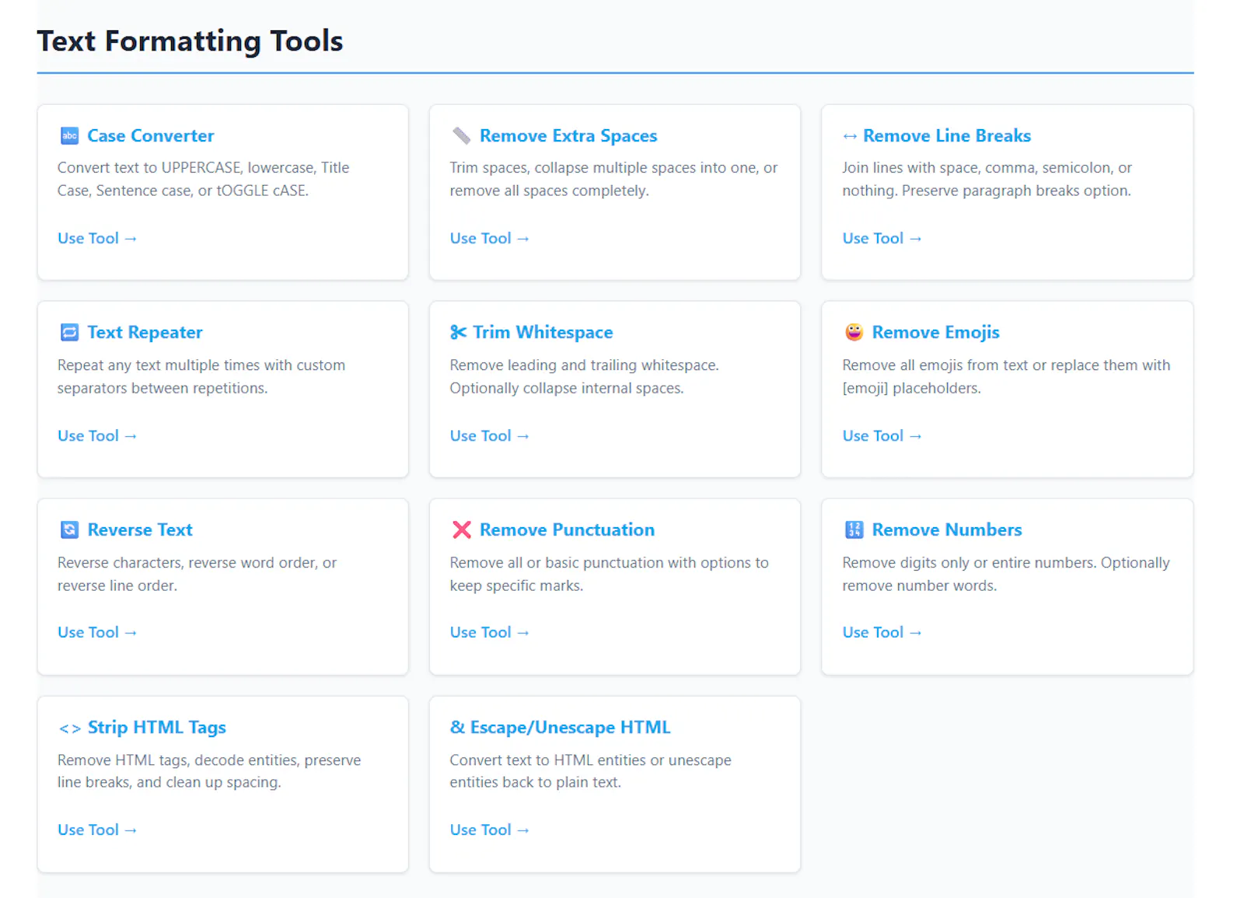This screenshot has height=898, width=1244.
Task: Open the Strip HTML Tags title link
Action: [x=156, y=728]
